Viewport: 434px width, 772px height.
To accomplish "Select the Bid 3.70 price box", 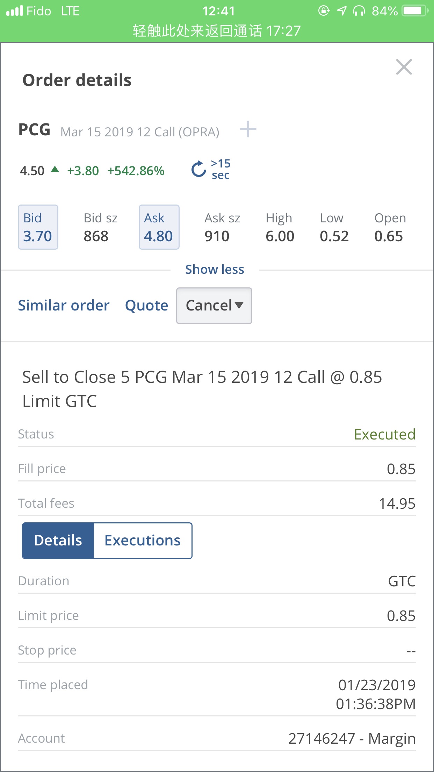I will pos(38,227).
